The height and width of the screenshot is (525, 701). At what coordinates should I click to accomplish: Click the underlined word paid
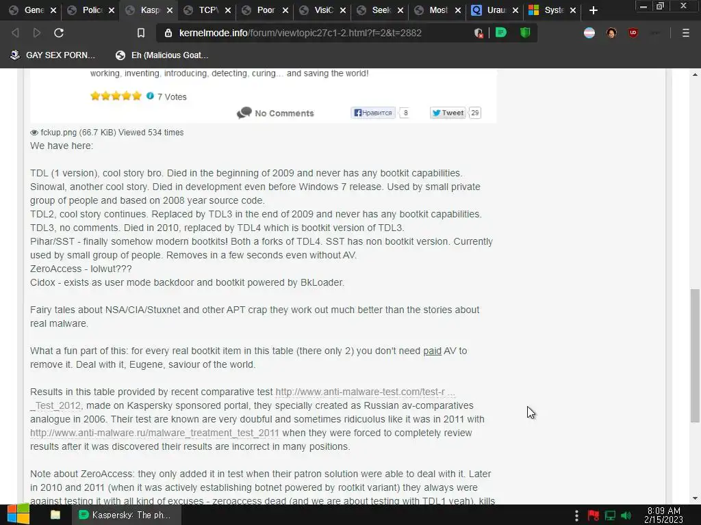433,351
